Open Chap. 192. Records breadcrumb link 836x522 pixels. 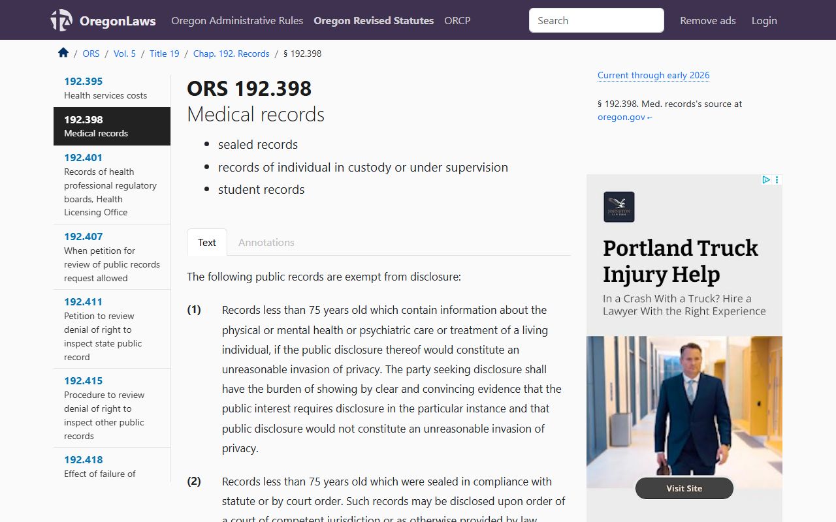(231, 54)
